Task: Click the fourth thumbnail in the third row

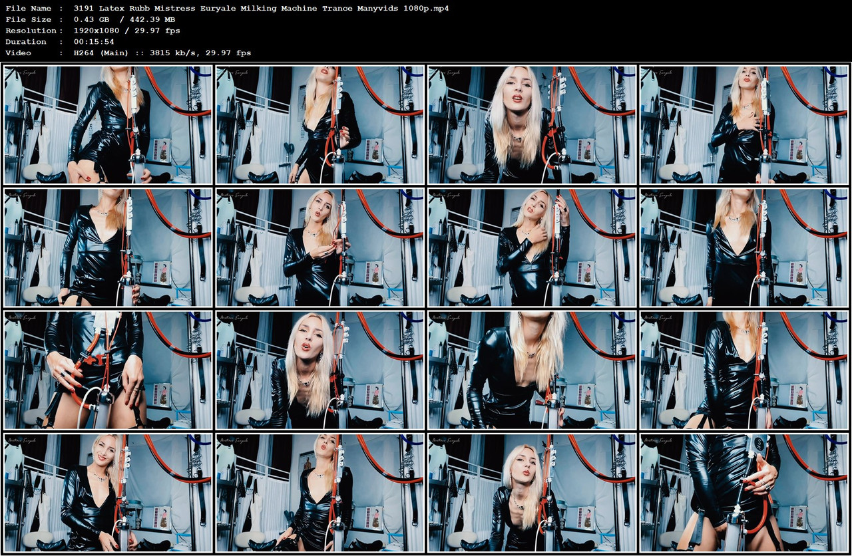Action: pos(744,370)
